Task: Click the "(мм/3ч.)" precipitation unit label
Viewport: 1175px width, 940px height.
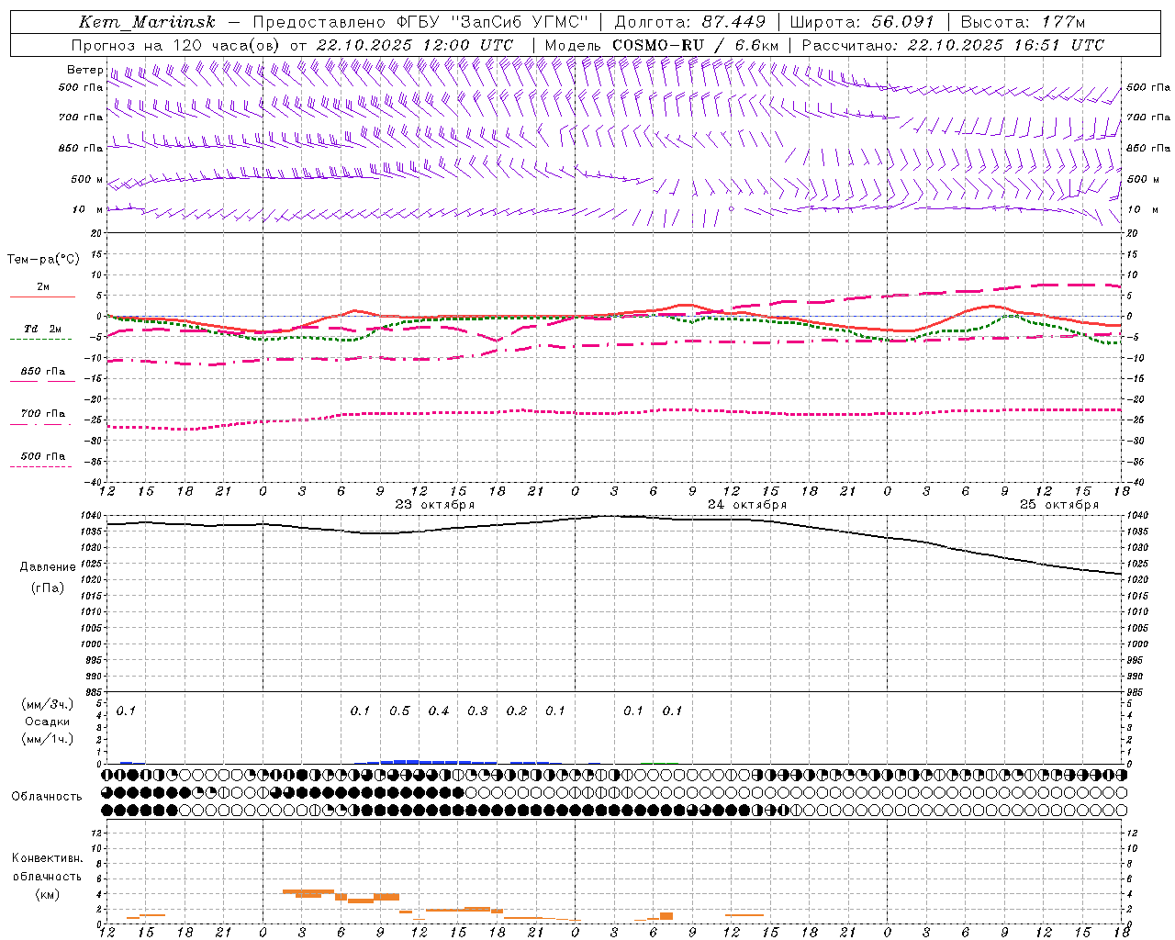Action: point(48,704)
